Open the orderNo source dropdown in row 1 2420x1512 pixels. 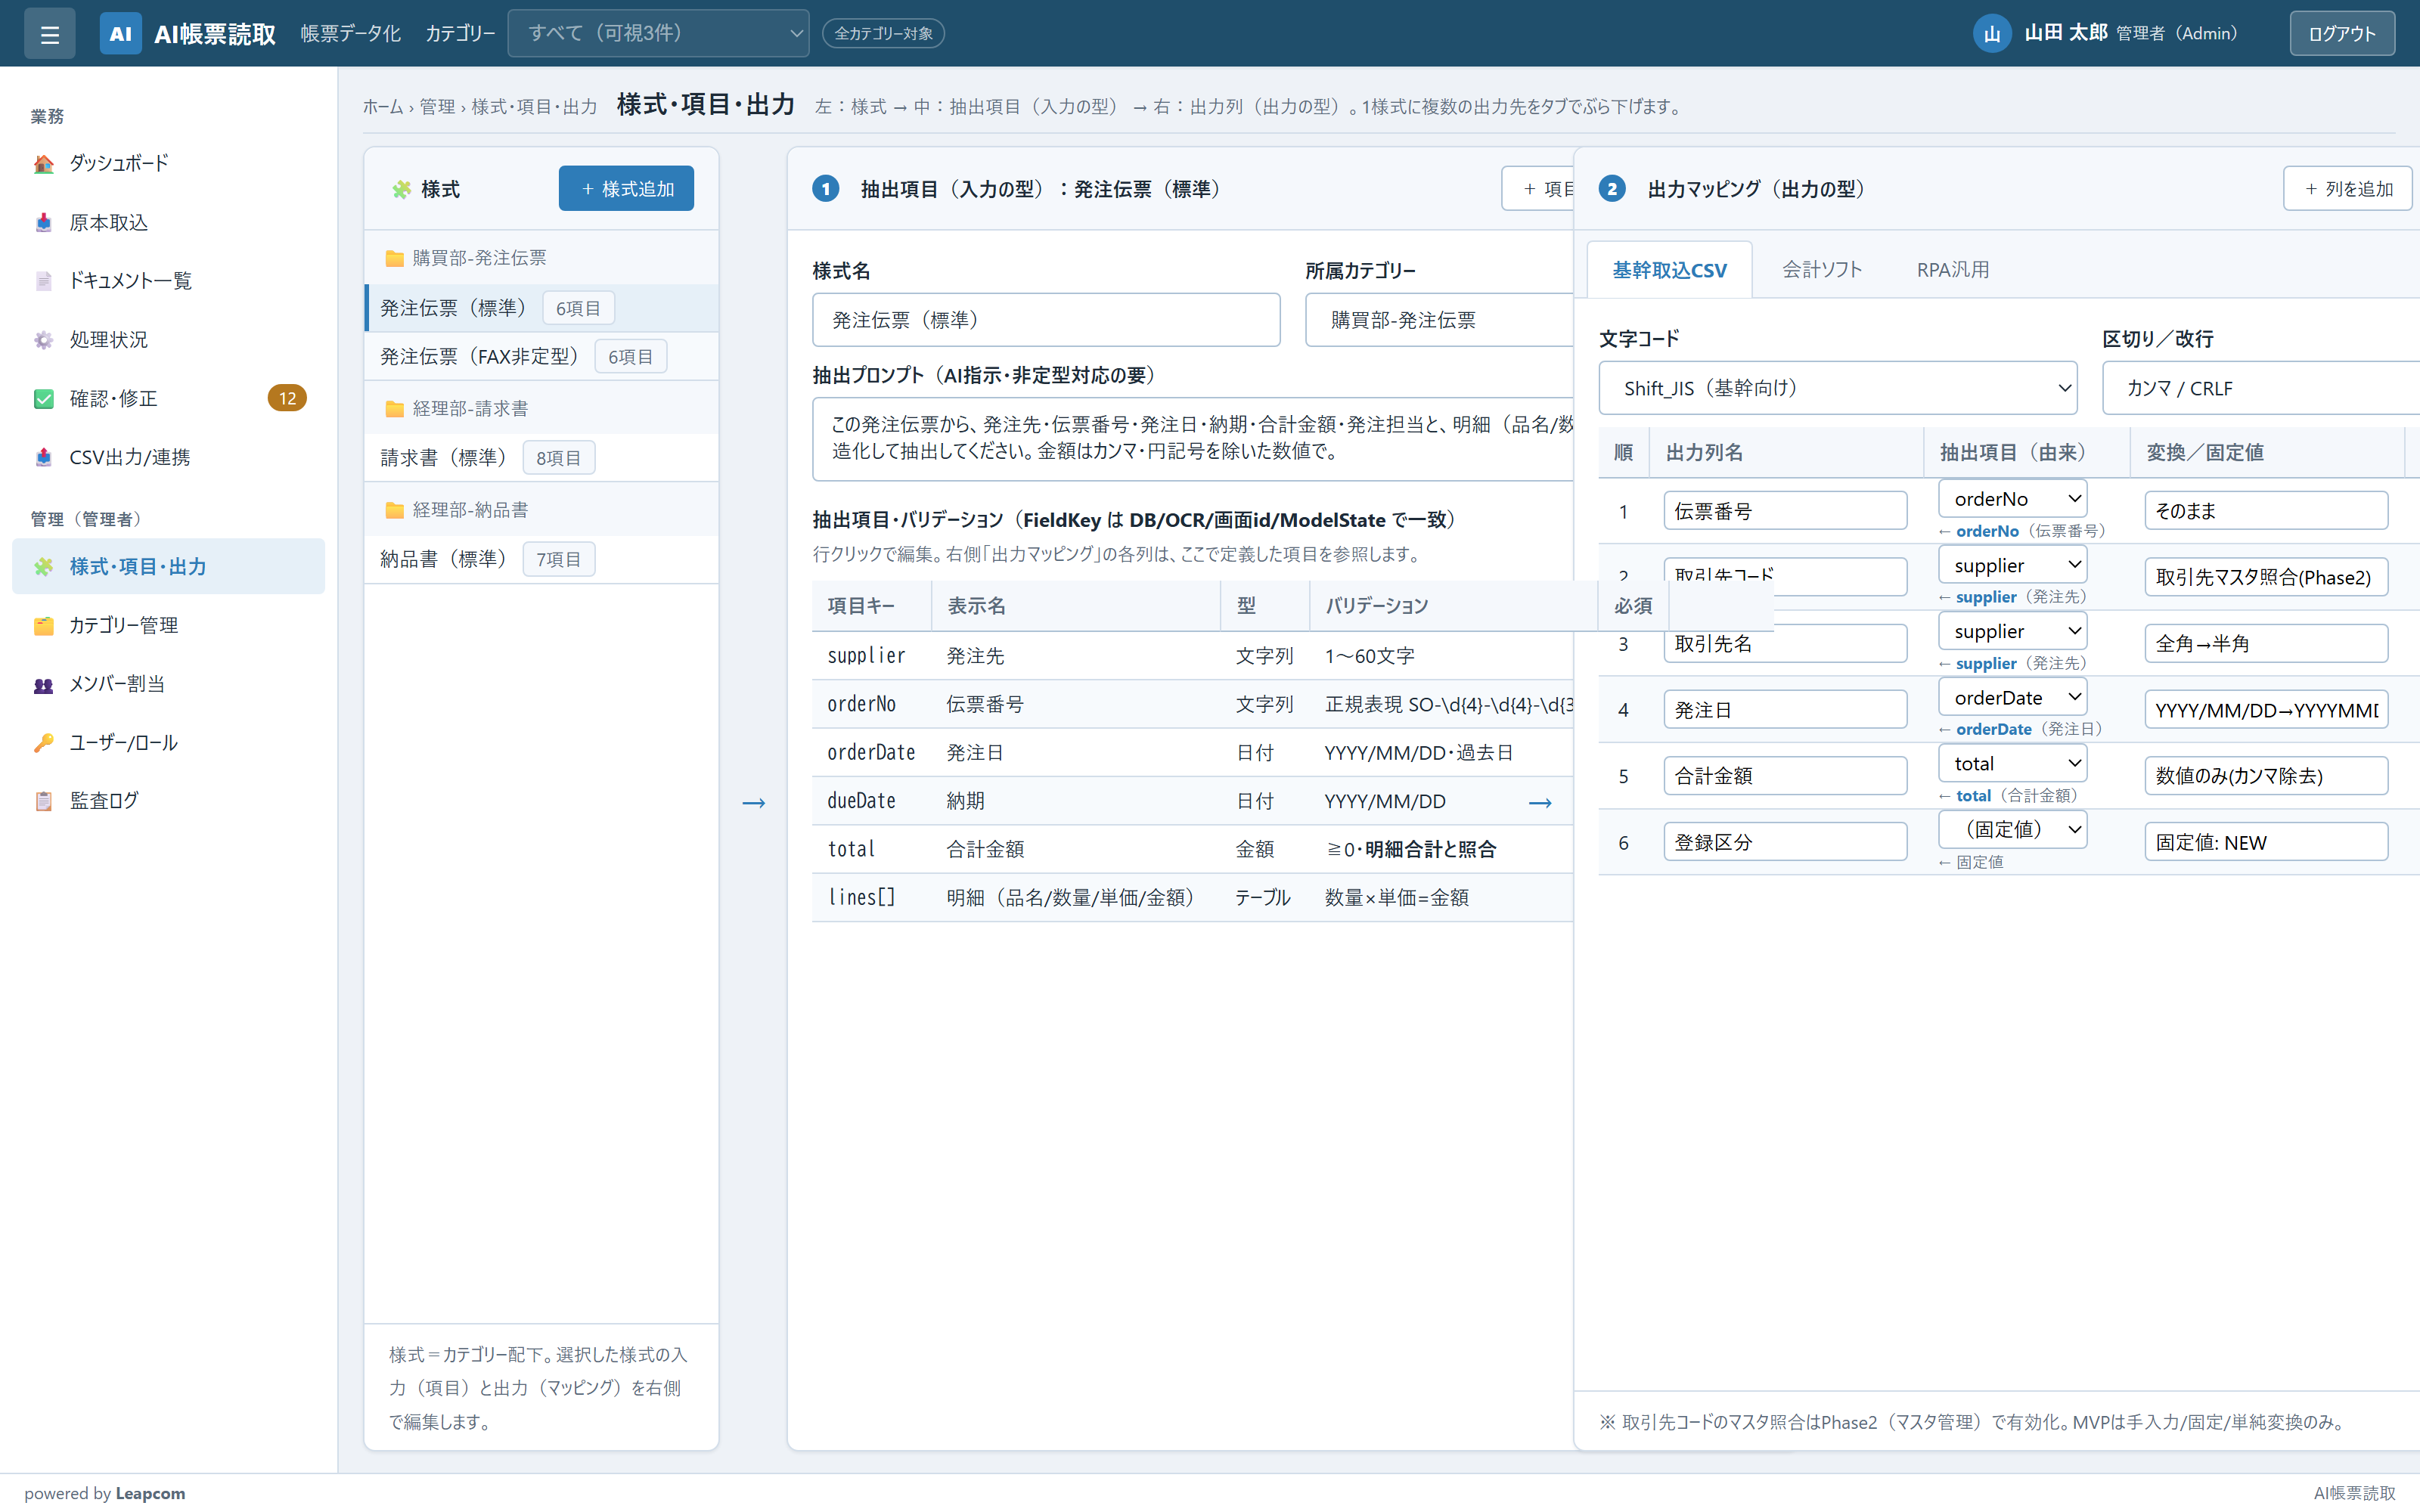point(2012,499)
